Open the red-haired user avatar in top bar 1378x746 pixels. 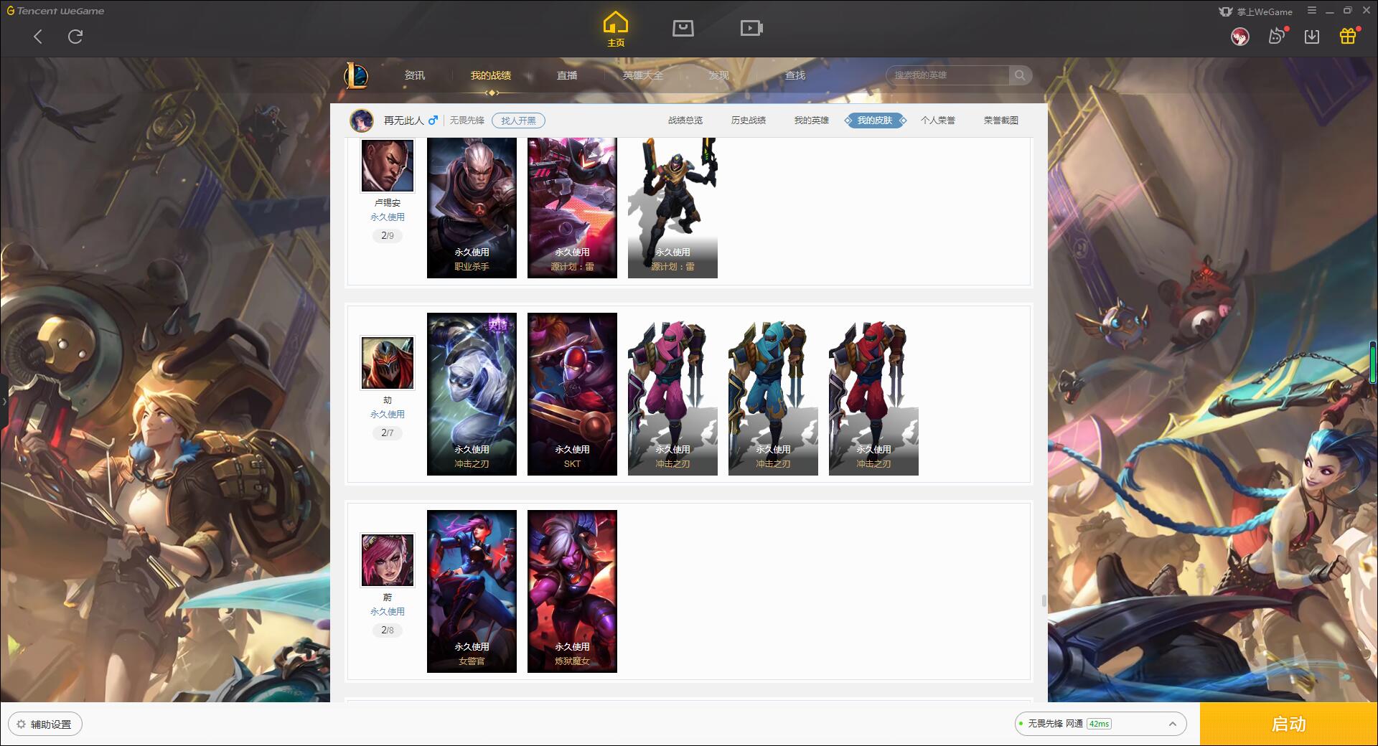1239,37
